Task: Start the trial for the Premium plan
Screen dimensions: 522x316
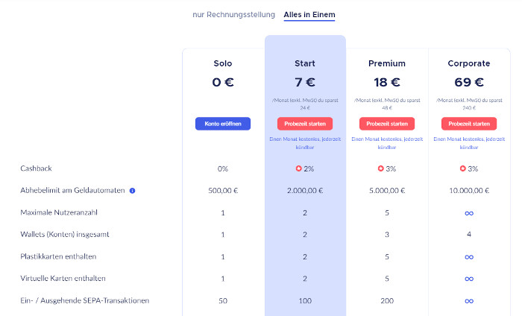Action: point(387,124)
